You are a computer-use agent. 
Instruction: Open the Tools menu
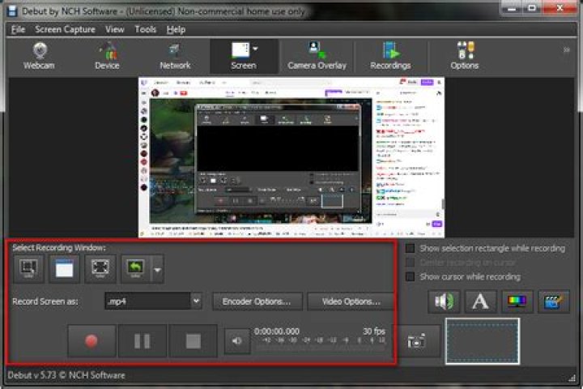(146, 29)
